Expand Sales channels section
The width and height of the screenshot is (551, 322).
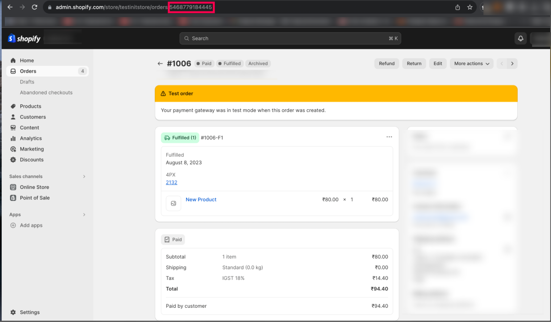click(84, 176)
